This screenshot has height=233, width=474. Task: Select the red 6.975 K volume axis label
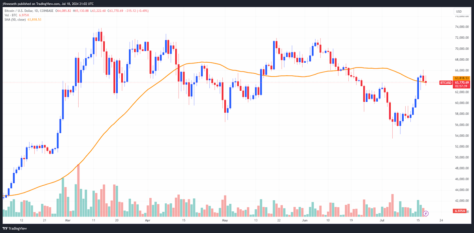(460, 211)
